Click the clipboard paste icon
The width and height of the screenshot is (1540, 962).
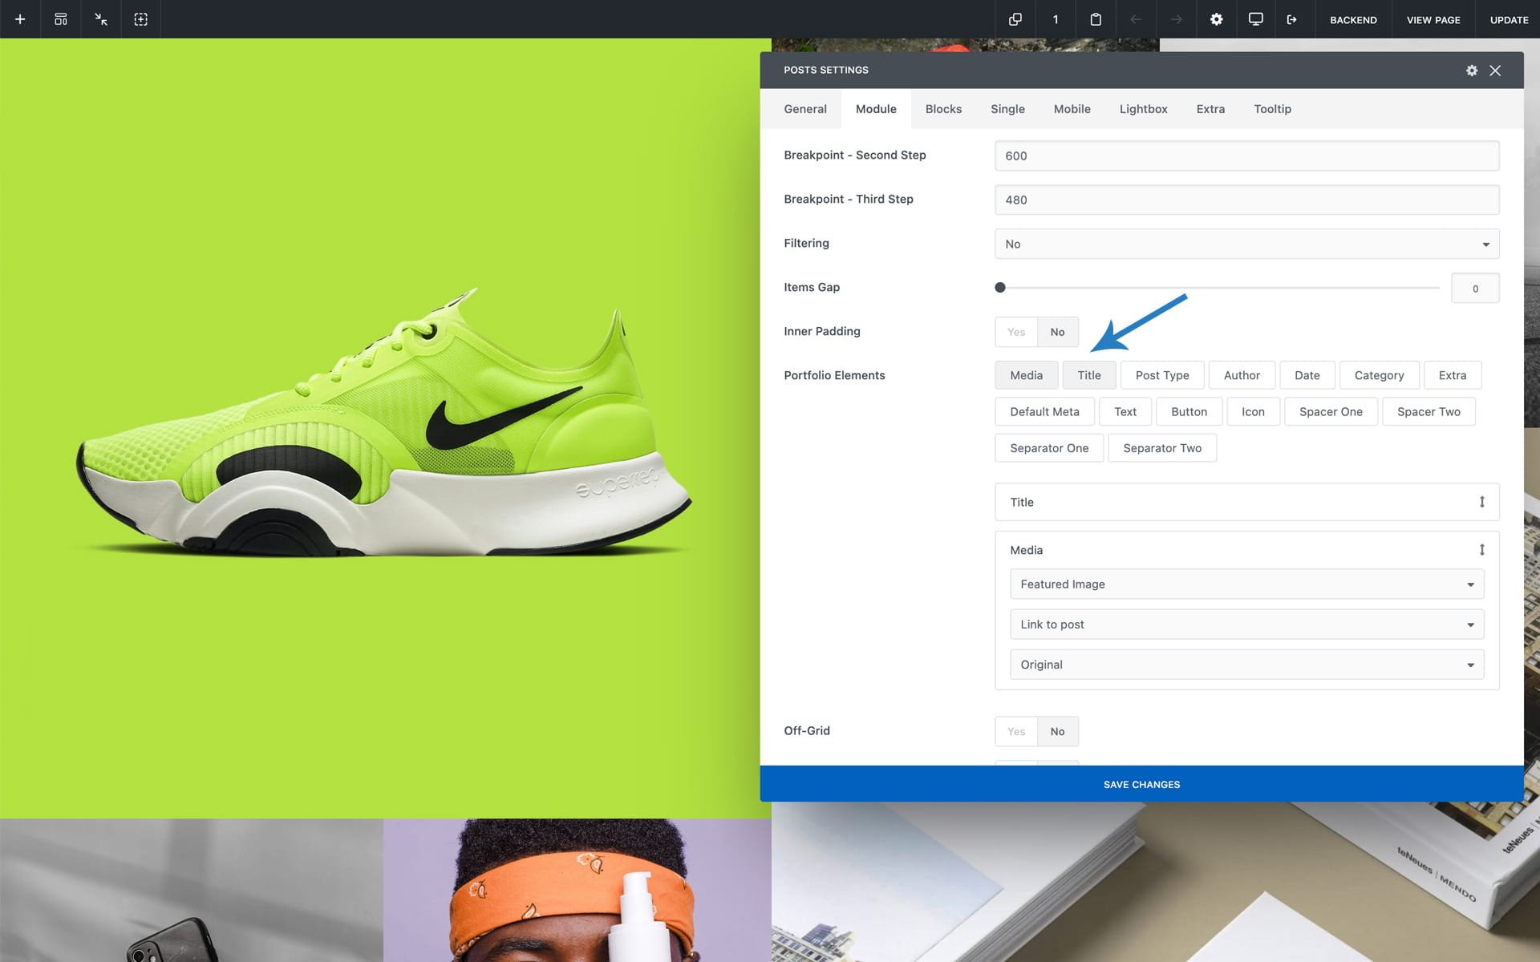pyautogui.click(x=1096, y=19)
